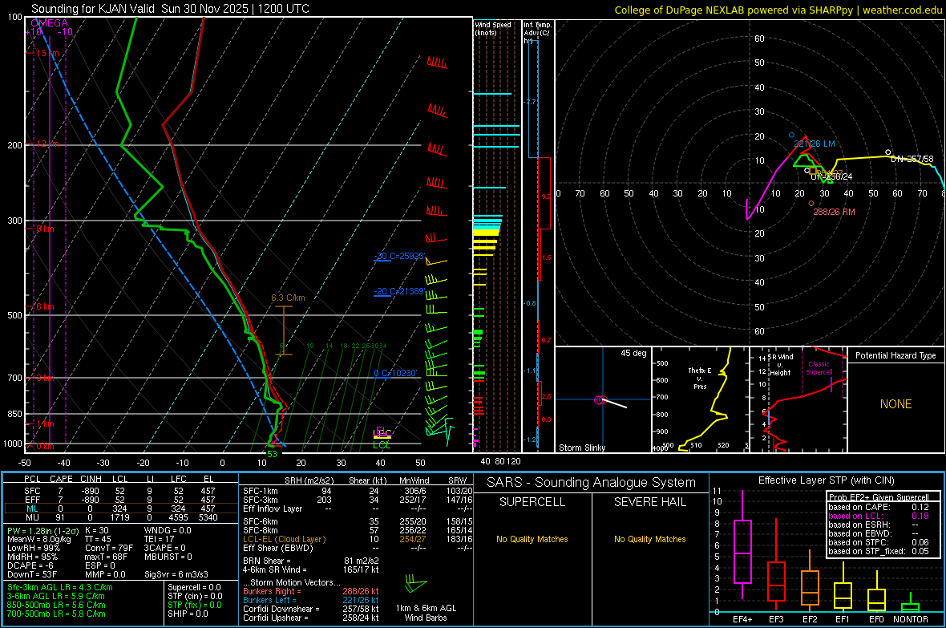The height and width of the screenshot is (628, 946).
Task: Click 'Prob EF2+ Given Supercell' legend title
Action: 879,497
